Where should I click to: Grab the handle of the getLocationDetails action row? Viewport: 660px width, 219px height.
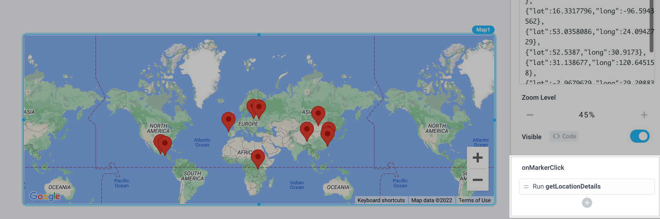pyautogui.click(x=526, y=187)
